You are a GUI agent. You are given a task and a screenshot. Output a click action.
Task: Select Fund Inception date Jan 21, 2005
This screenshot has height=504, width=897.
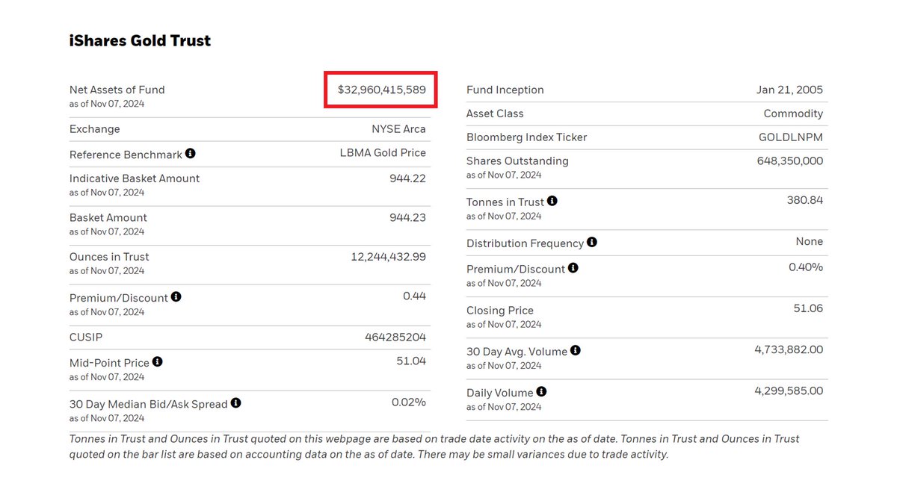[789, 90]
